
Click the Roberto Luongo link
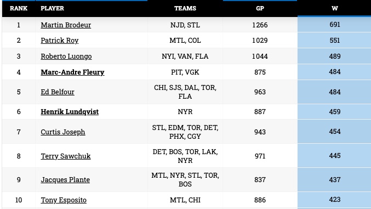click(66, 56)
